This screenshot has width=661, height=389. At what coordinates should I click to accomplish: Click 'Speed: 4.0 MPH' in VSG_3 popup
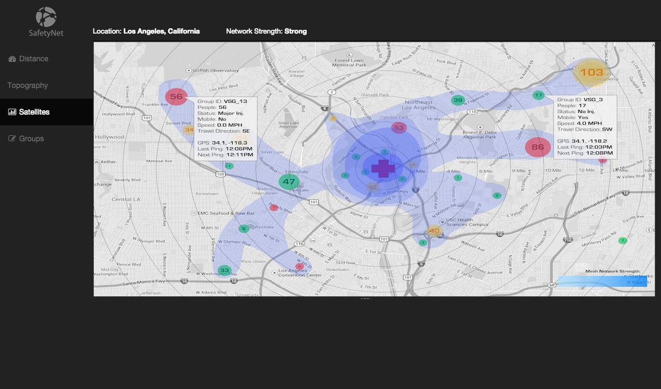(x=580, y=123)
